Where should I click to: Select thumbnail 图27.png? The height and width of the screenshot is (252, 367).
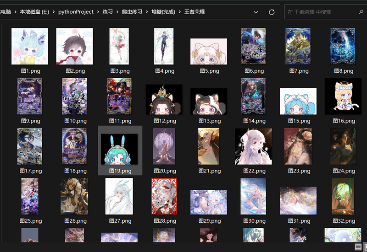[x=119, y=196]
